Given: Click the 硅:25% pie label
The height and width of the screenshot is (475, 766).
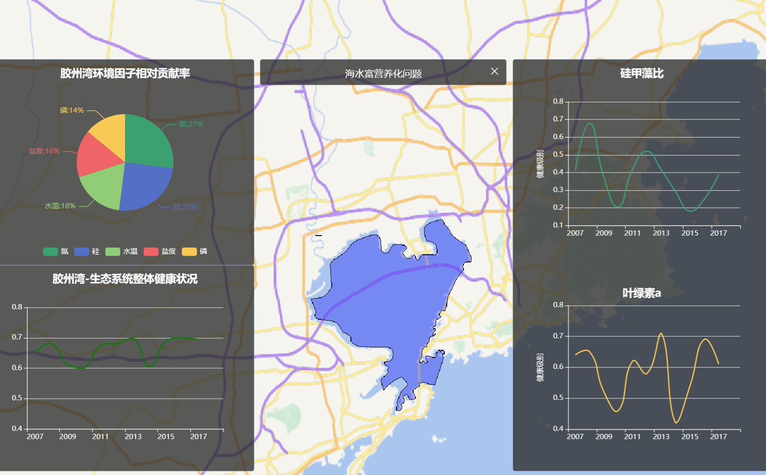Looking at the screenshot, I should click(x=185, y=207).
